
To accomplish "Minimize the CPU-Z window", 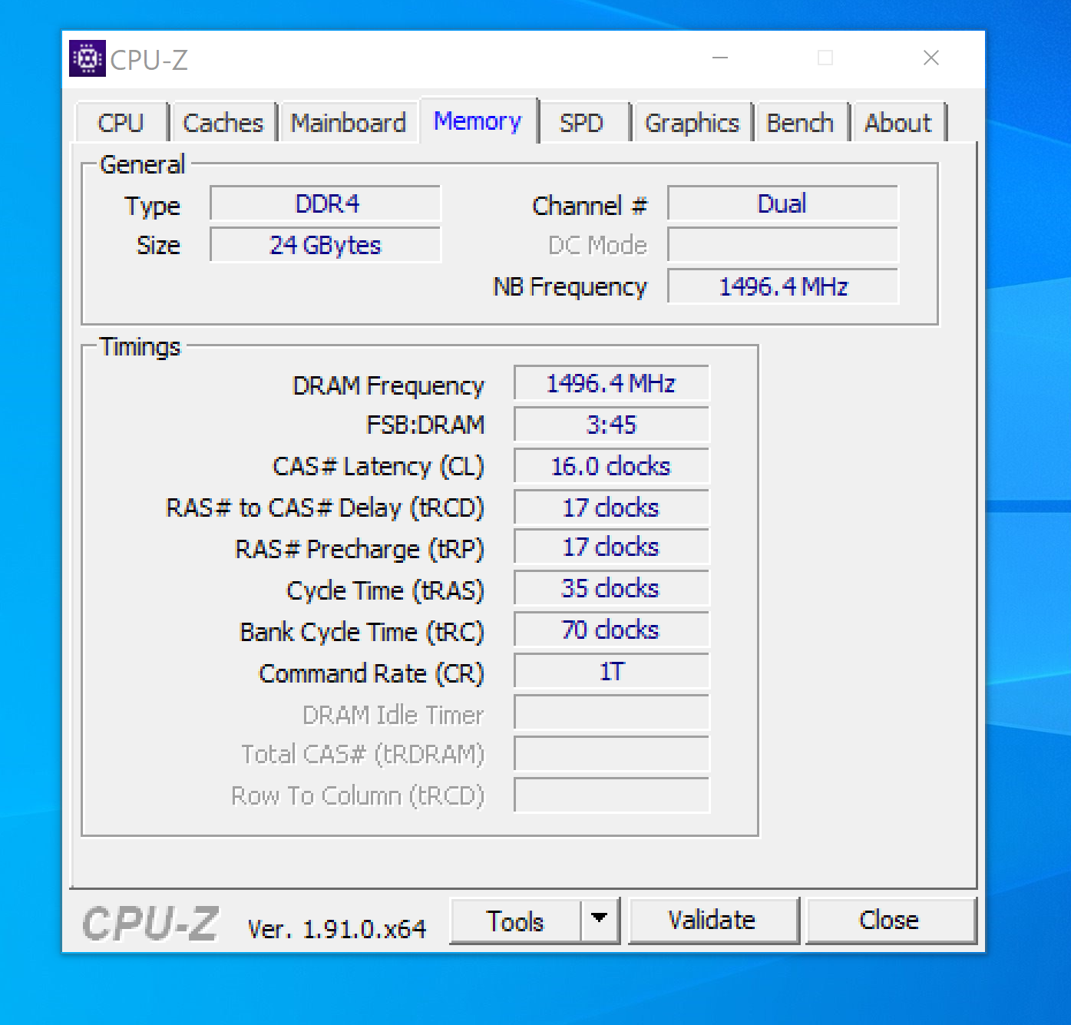I will [720, 58].
